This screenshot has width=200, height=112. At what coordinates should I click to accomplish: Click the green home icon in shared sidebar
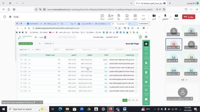pos(146,44)
